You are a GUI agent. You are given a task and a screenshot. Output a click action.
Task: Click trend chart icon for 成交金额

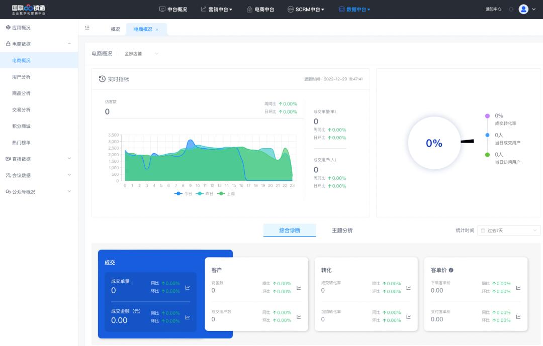click(x=188, y=317)
